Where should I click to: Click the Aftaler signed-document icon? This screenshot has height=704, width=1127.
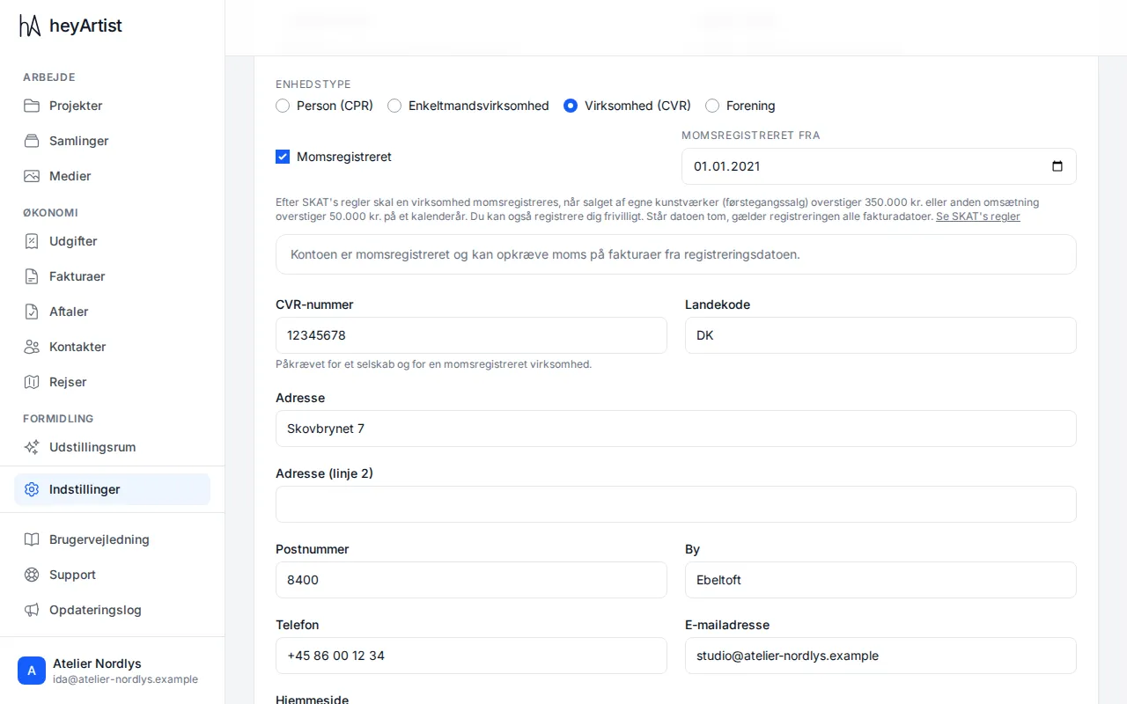coord(32,312)
